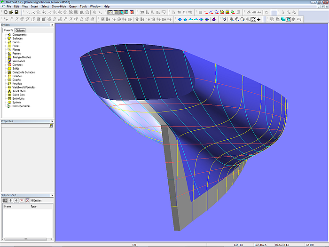
Task: Open the Show-Hide menu
Action: coord(59,7)
